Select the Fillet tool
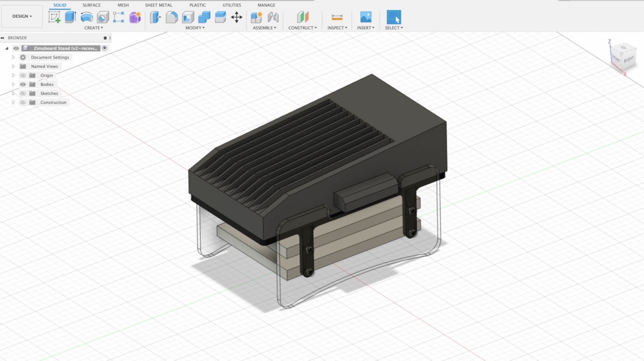This screenshot has width=644, height=361. 172,17
